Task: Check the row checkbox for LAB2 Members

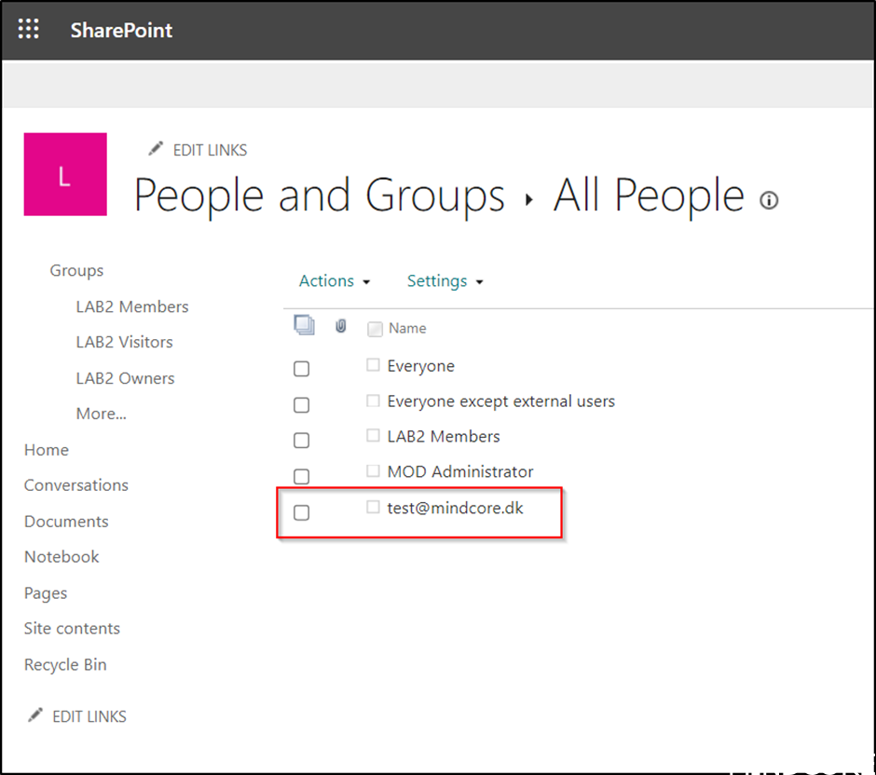Action: (x=302, y=441)
